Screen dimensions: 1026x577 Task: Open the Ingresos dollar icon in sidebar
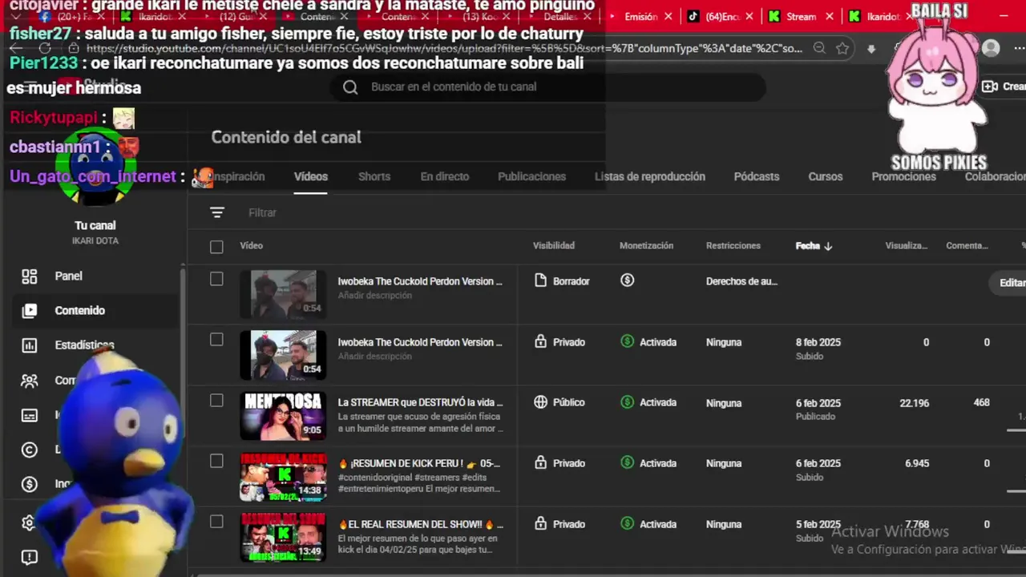point(30,484)
